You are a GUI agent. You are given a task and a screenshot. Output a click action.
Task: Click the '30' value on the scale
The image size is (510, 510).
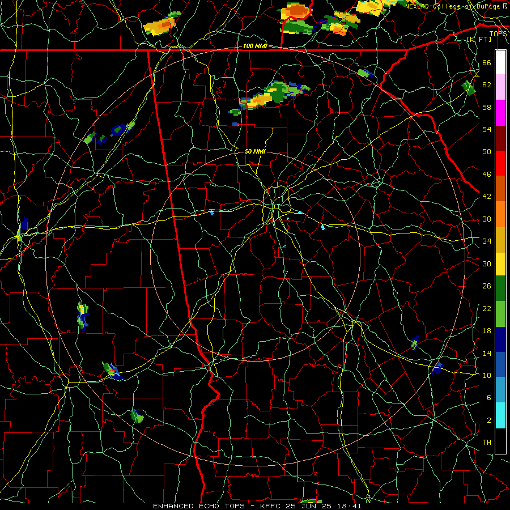click(487, 263)
